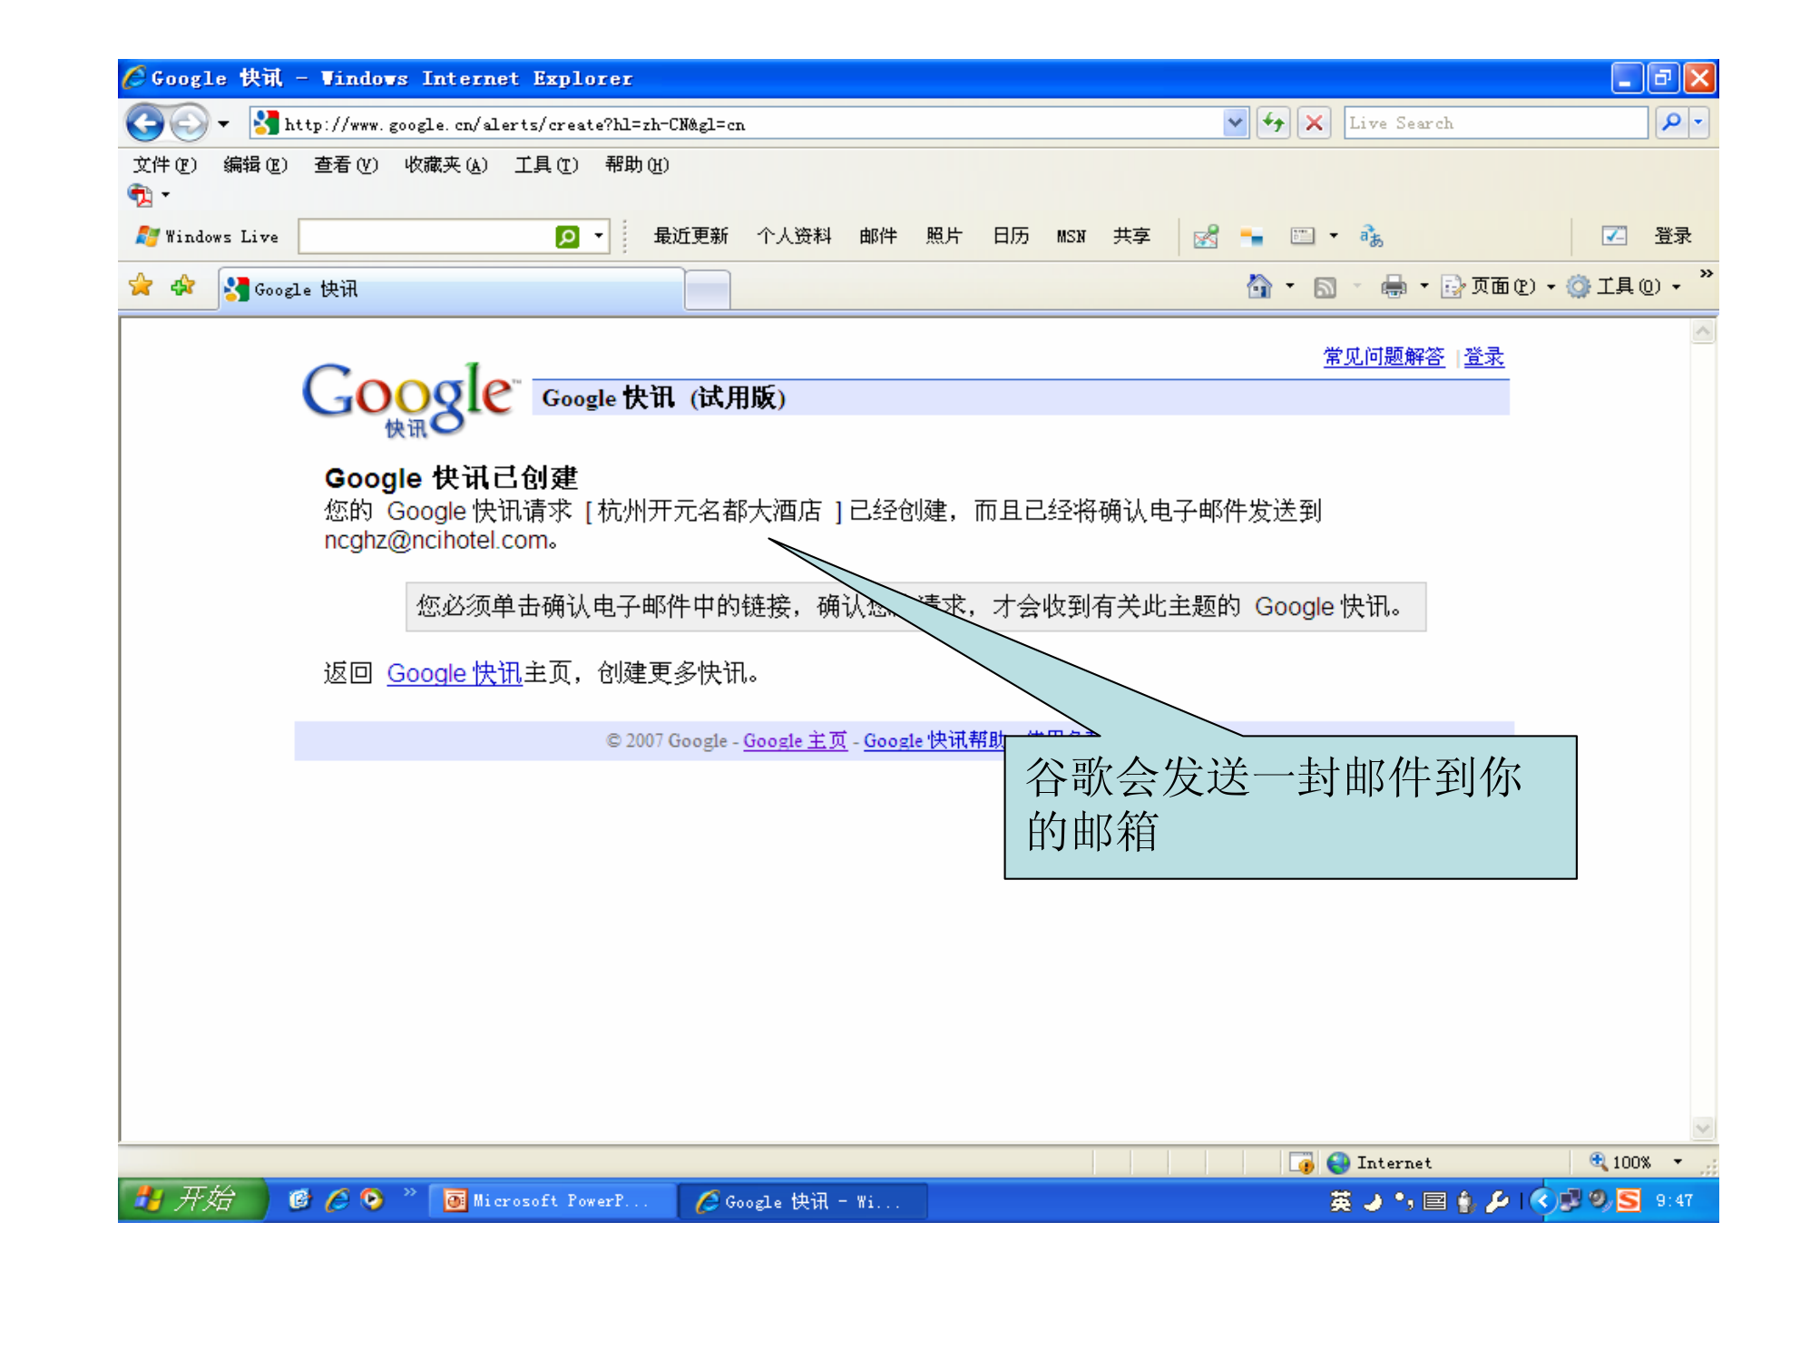Click the RSS feeds icon
1810x1359 pixels.
(1326, 288)
